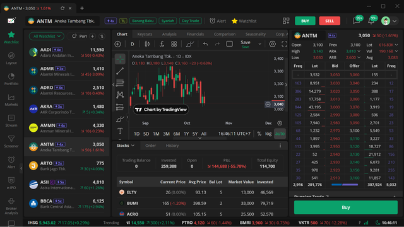
Task: Open the Stream sidebar icon
Action: click(x=11, y=121)
